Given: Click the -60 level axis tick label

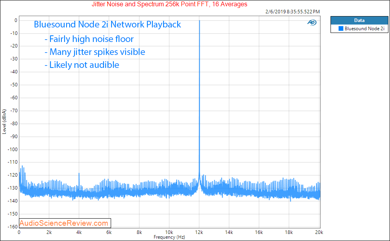Looking at the screenshot, I should [14, 98].
